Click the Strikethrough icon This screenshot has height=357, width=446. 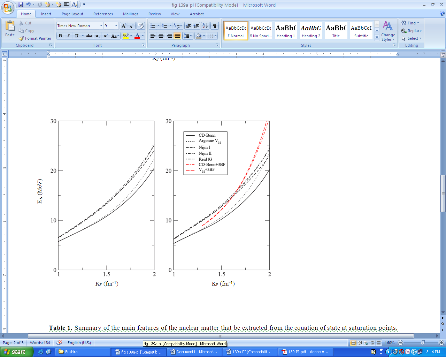pos(89,36)
